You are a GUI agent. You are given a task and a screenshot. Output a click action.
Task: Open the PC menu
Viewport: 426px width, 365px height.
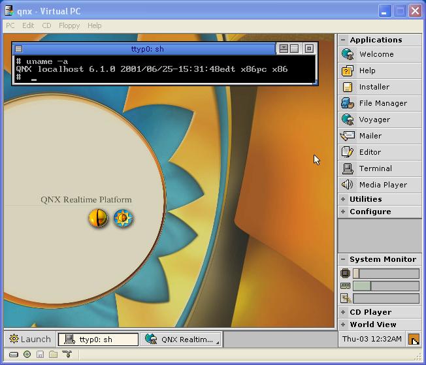[10, 25]
